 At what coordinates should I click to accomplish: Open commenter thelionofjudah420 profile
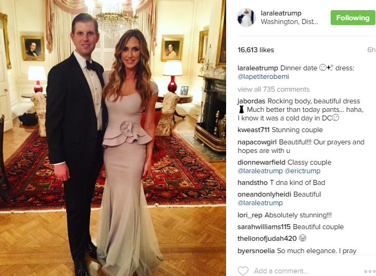(267, 239)
